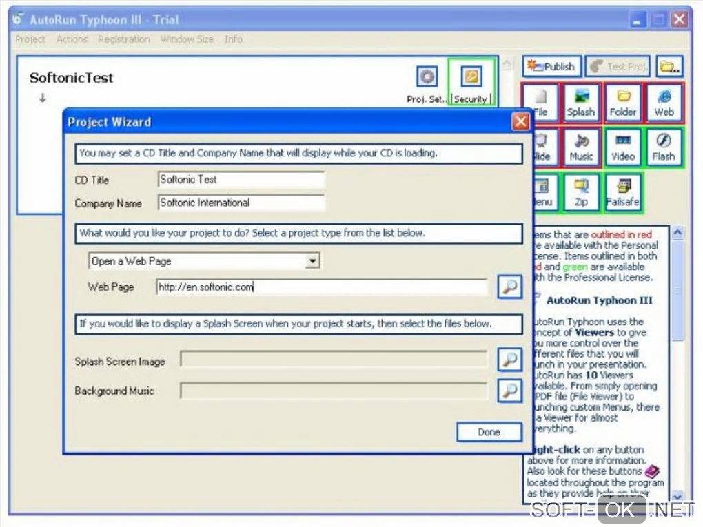Click the SoftonicTest project title

click(x=71, y=78)
